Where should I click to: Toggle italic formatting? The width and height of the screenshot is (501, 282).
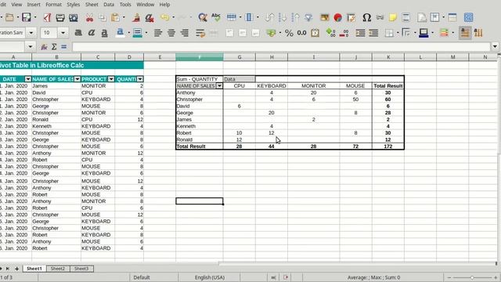[92, 33]
